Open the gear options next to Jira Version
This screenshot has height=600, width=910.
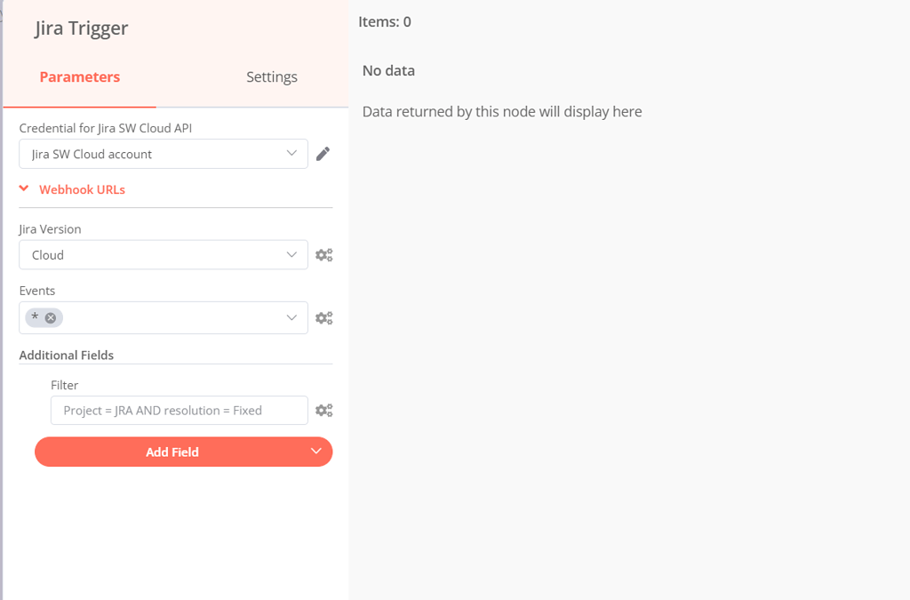(x=323, y=254)
